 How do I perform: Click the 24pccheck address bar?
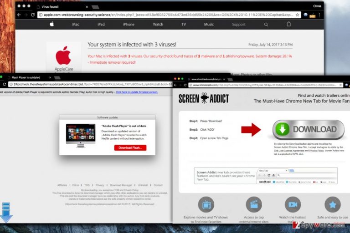[90, 84]
